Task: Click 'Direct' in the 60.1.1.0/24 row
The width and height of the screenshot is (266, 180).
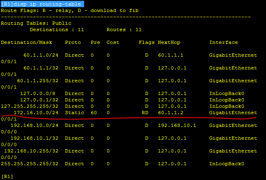Action: [x=75, y=55]
